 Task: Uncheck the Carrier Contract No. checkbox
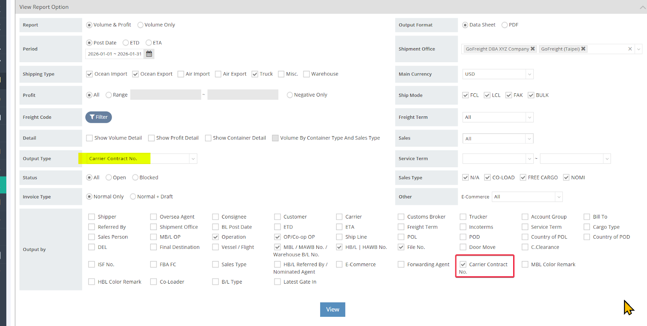pyautogui.click(x=463, y=265)
